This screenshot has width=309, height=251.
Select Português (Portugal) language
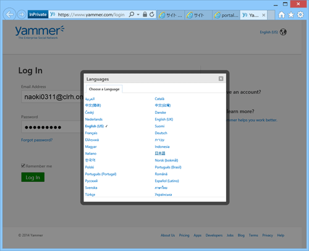pos(101,174)
